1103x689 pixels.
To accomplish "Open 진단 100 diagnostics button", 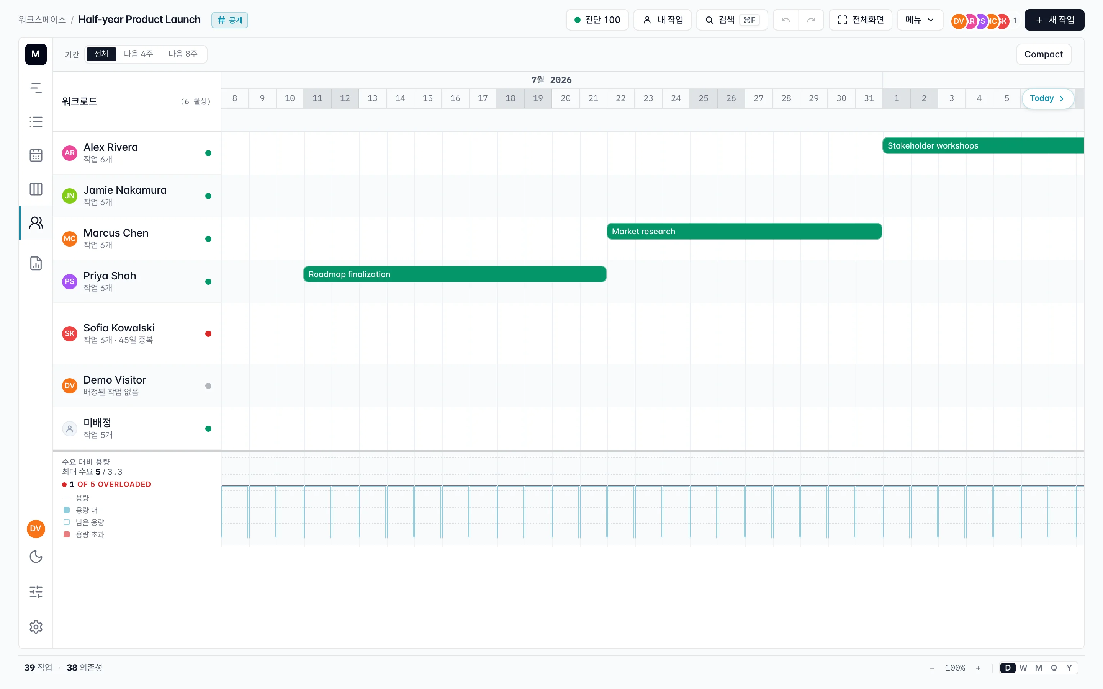I will (597, 20).
